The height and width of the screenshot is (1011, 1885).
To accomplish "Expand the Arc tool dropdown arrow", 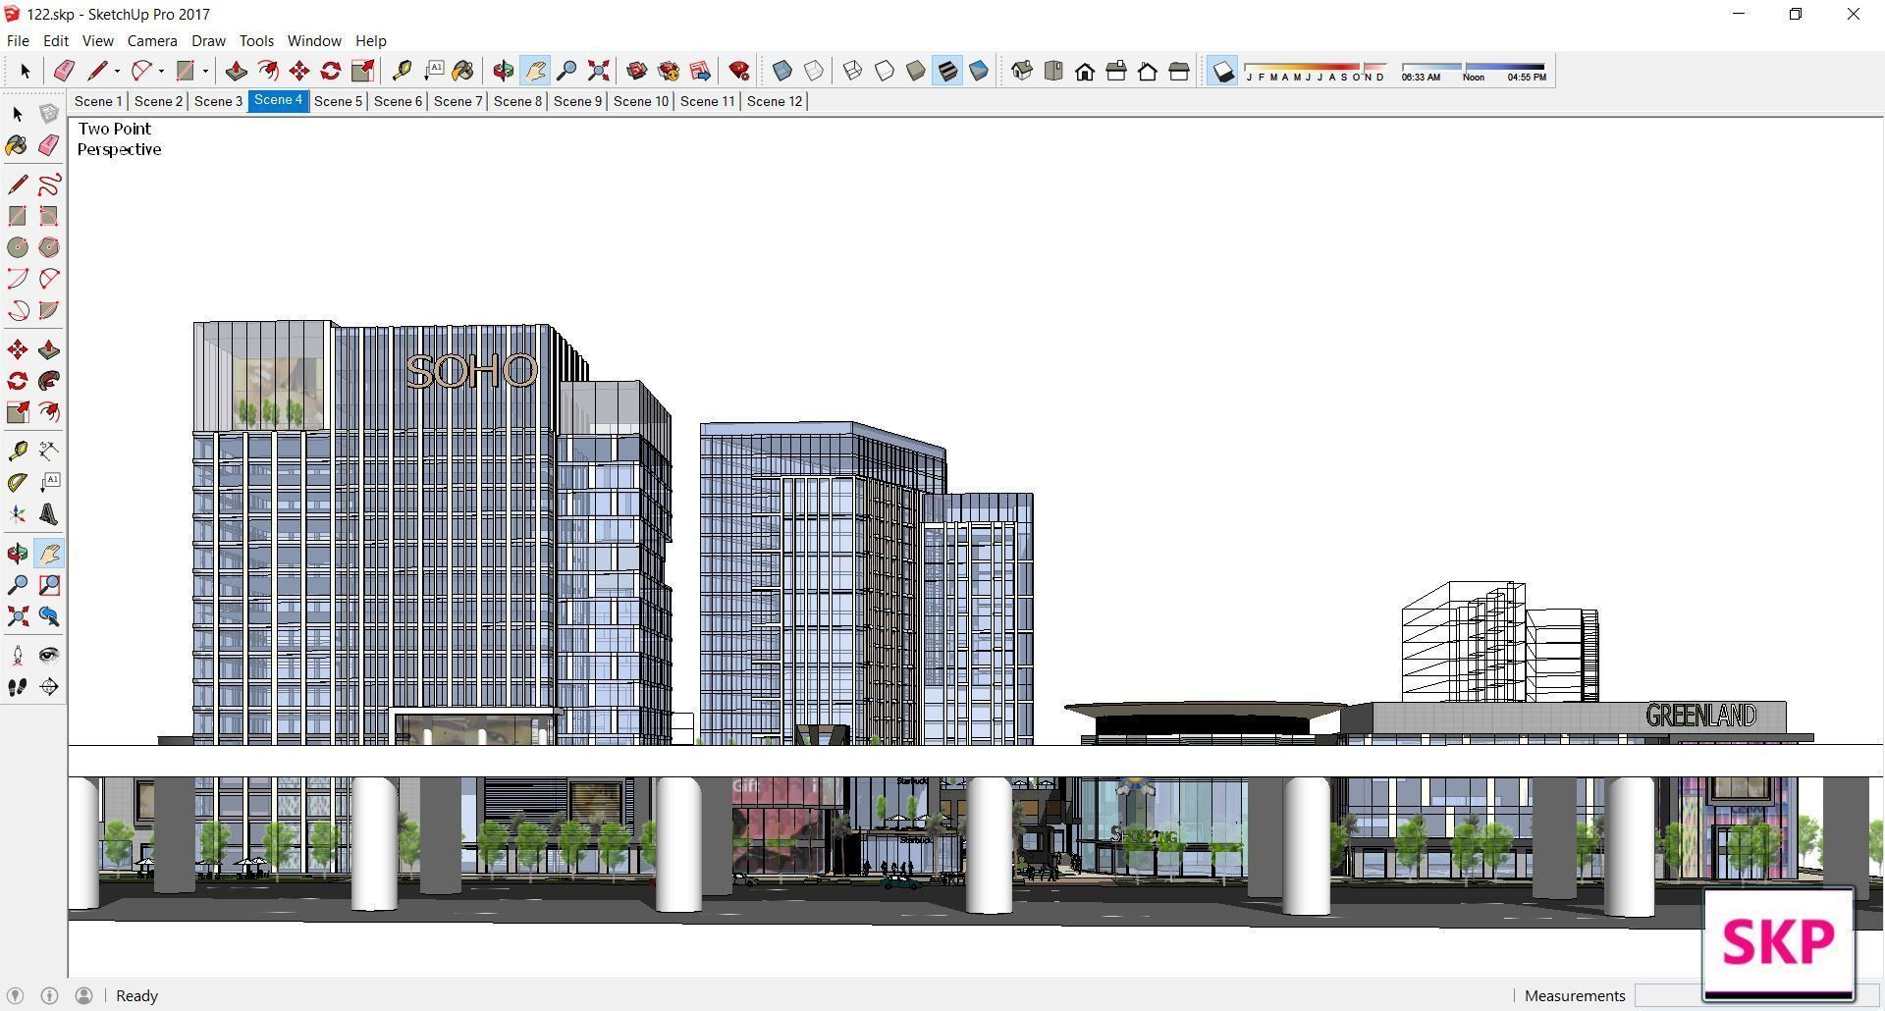I will pyautogui.click(x=161, y=72).
